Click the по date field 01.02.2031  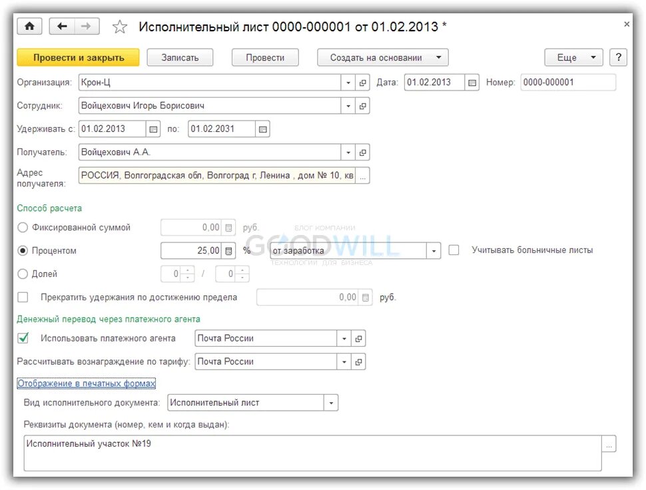(222, 129)
